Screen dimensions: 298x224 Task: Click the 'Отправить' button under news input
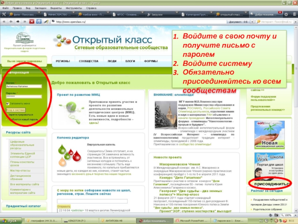pos(64,206)
